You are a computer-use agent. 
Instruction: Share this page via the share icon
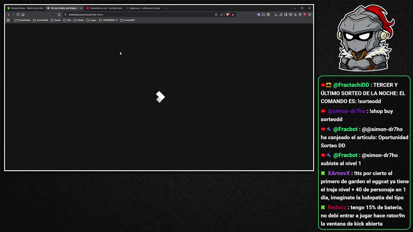point(222,15)
